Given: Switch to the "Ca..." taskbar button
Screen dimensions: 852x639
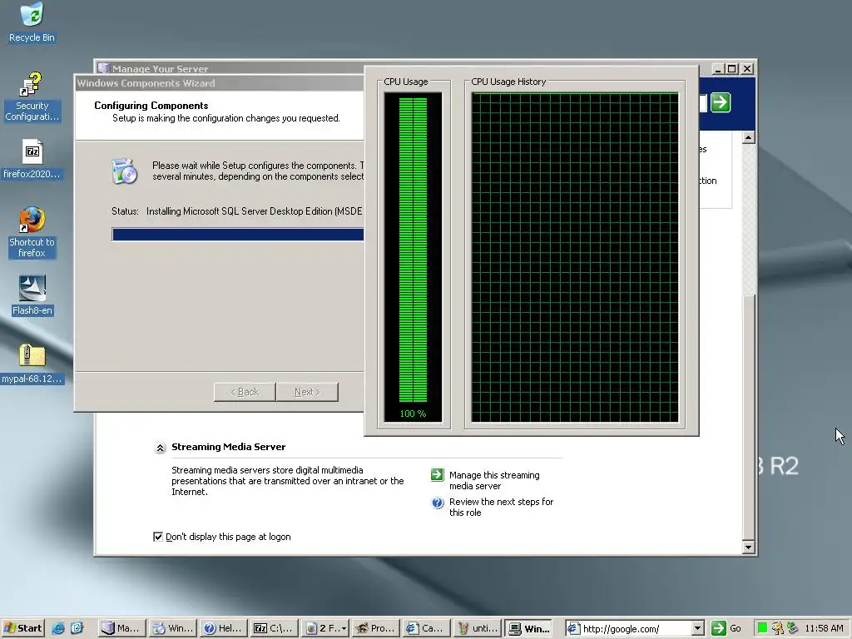Looking at the screenshot, I should [426, 628].
